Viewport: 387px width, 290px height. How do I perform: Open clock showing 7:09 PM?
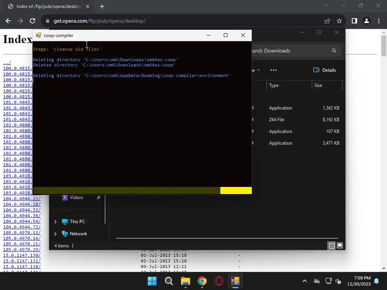coord(359,281)
